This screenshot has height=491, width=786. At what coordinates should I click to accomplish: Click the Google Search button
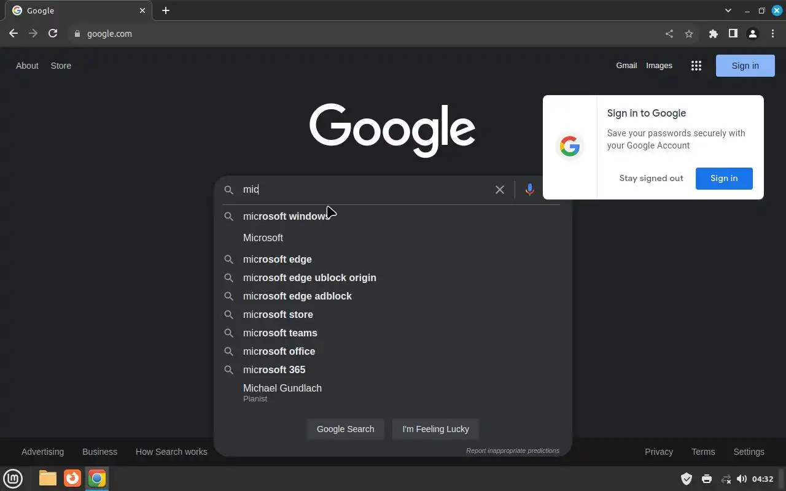[x=345, y=429]
